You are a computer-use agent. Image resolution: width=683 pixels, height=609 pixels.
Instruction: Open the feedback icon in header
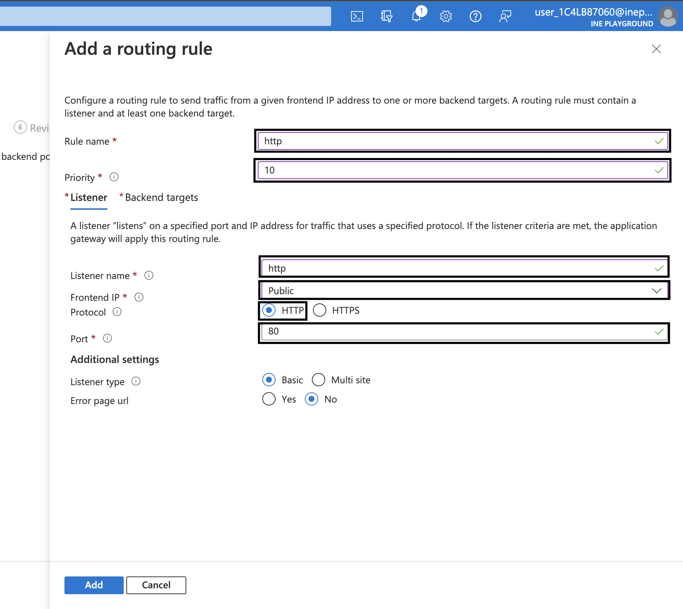pos(505,16)
